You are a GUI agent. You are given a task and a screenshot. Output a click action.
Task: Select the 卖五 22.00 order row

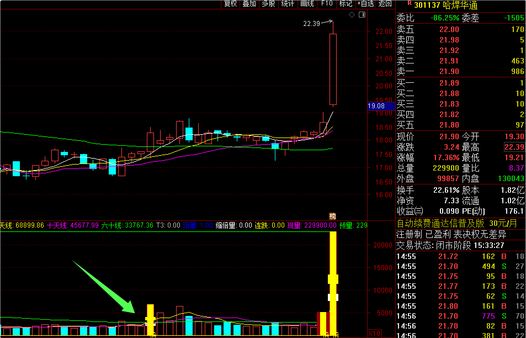coord(460,29)
